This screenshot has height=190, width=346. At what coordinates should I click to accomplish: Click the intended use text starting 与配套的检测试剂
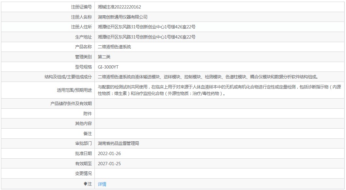pyautogui.click(x=219, y=90)
